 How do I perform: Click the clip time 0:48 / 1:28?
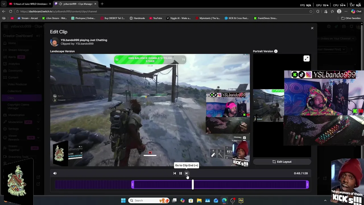(x=301, y=173)
